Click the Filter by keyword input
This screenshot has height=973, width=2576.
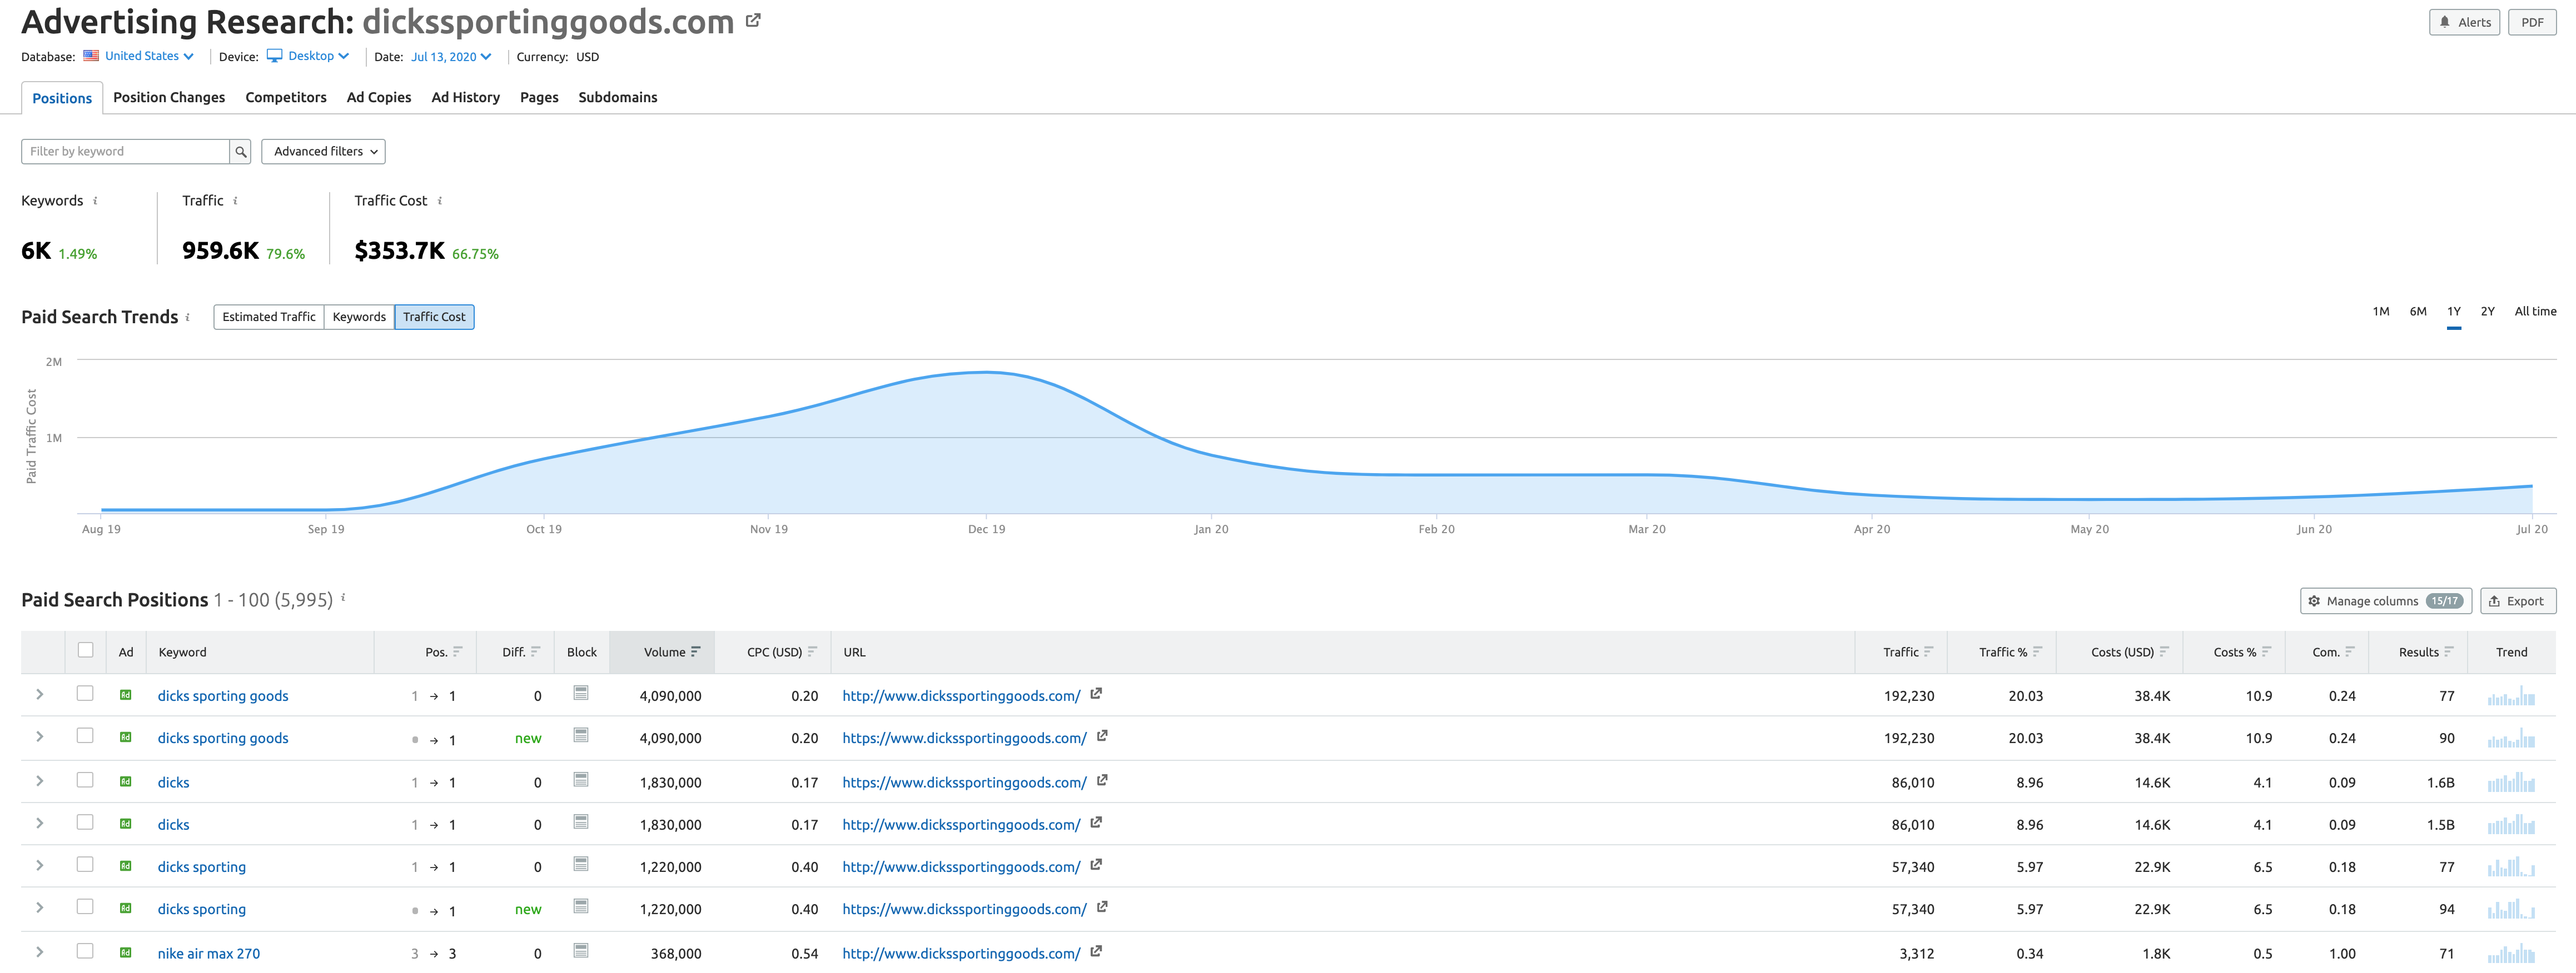(125, 152)
